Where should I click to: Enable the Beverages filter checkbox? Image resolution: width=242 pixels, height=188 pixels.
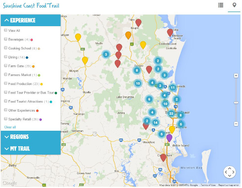pyautogui.click(x=6, y=39)
